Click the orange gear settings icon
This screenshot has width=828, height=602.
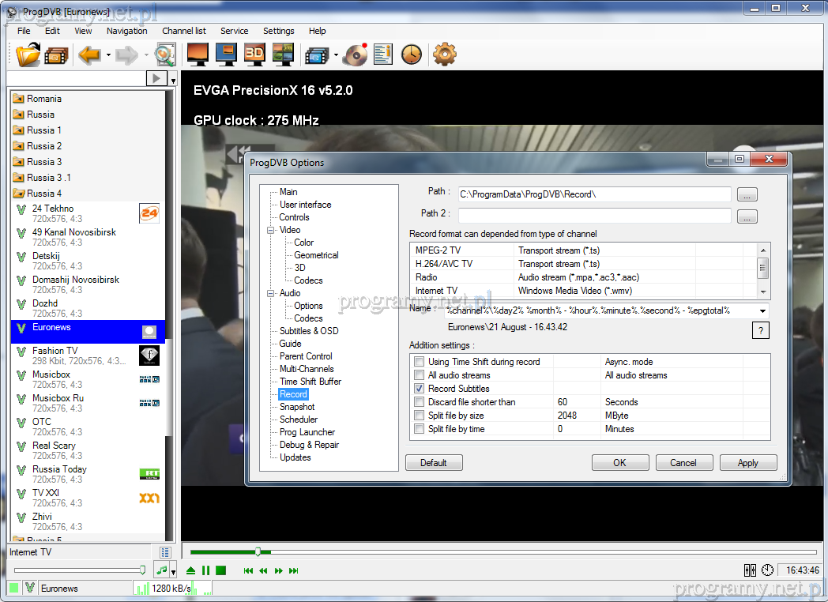445,55
